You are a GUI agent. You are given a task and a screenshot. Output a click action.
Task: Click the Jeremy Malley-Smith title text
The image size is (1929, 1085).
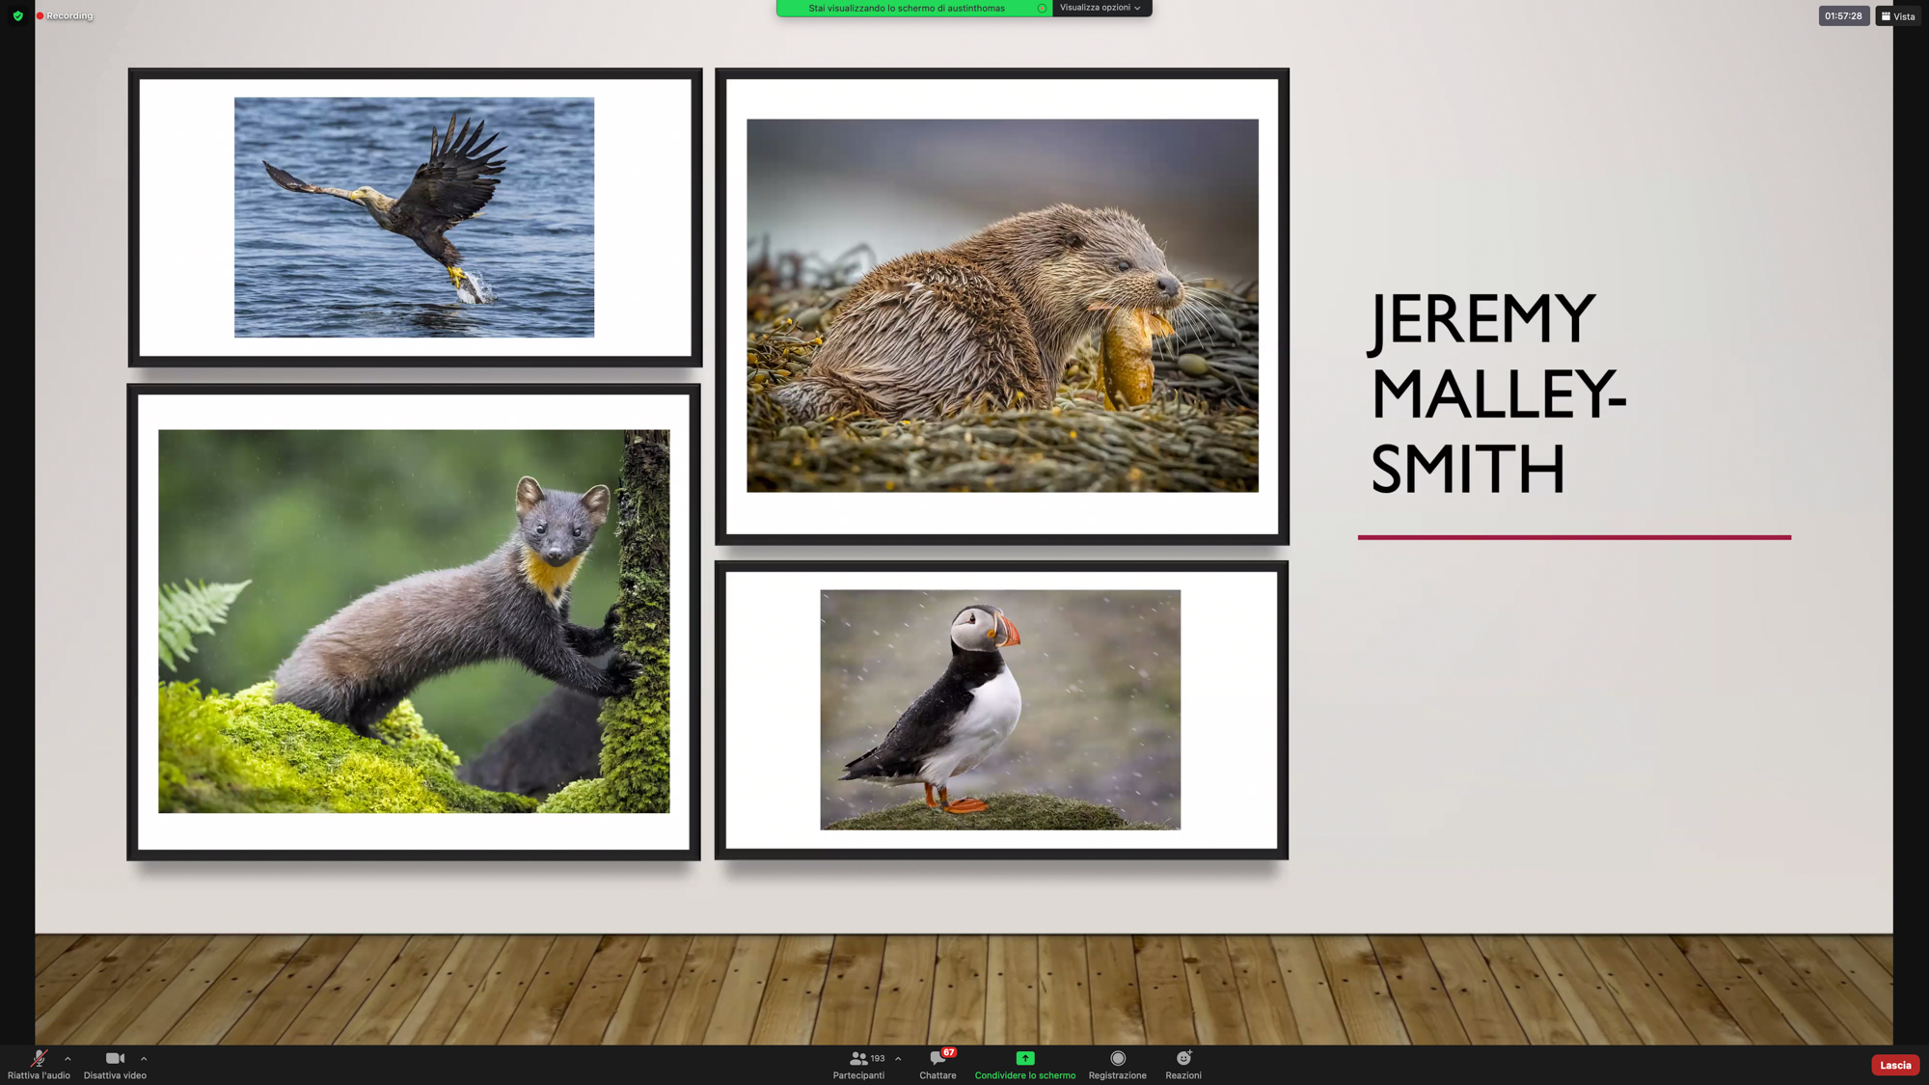click(1498, 393)
